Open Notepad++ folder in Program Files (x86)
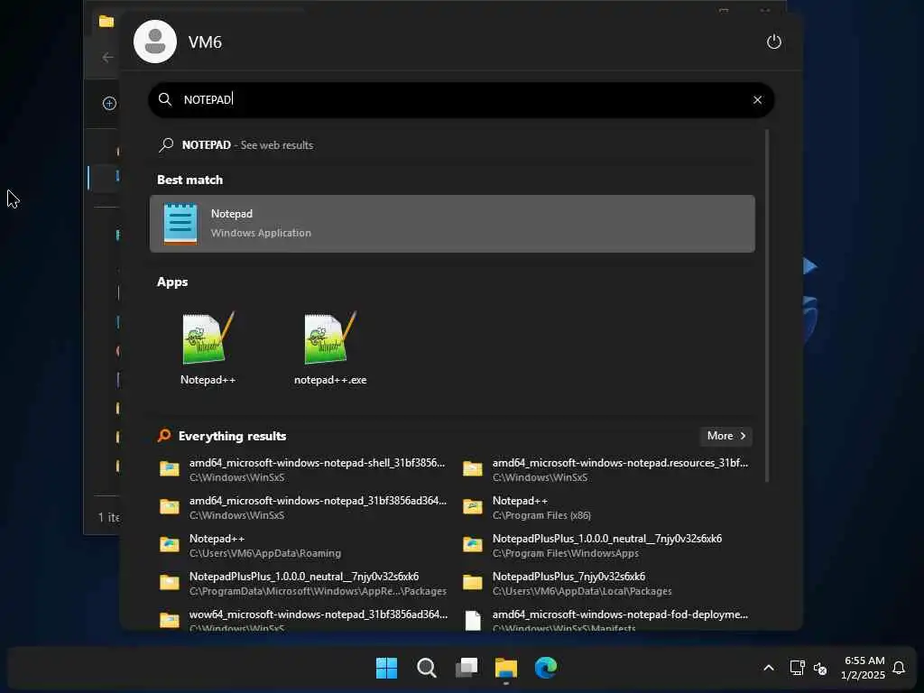924x693 pixels. point(605,507)
